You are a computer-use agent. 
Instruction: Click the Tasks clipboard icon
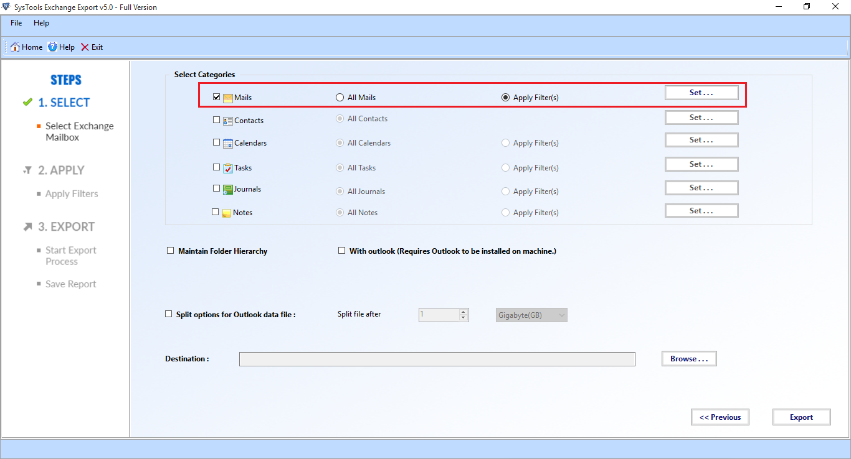pyautogui.click(x=228, y=168)
